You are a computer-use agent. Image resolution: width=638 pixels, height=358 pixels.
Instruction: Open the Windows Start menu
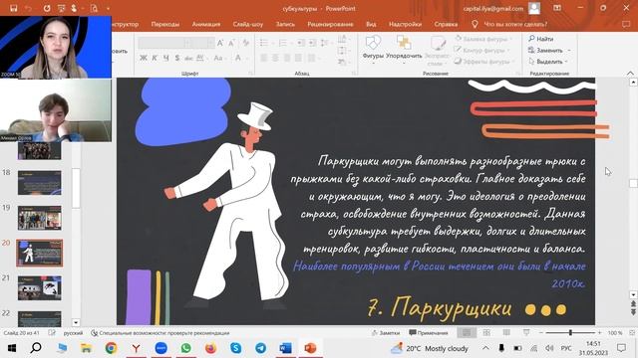tap(11, 348)
